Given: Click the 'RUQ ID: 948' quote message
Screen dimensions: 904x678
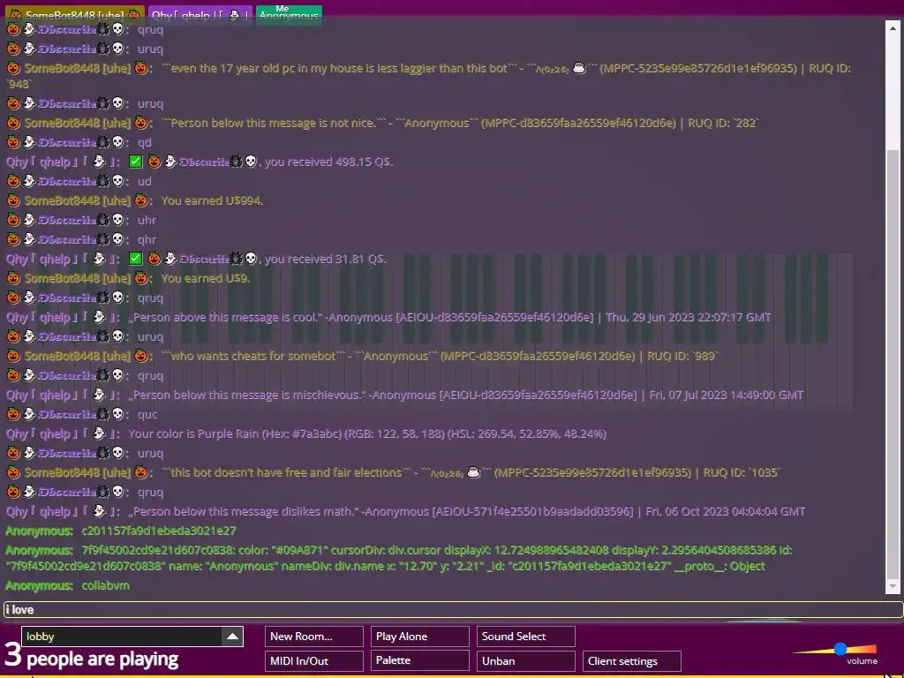Looking at the screenshot, I should click(429, 76).
